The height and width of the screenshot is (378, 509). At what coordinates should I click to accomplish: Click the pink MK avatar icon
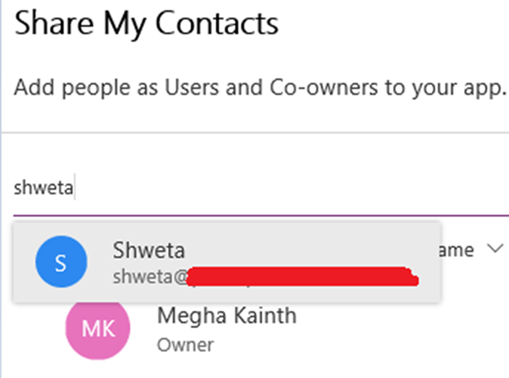point(99,330)
